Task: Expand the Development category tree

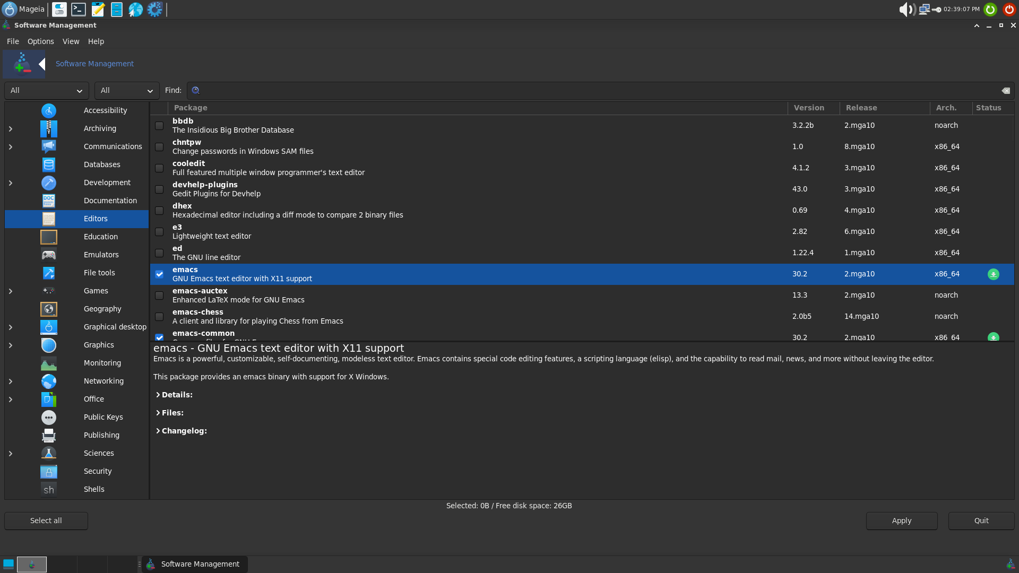Action: point(10,183)
